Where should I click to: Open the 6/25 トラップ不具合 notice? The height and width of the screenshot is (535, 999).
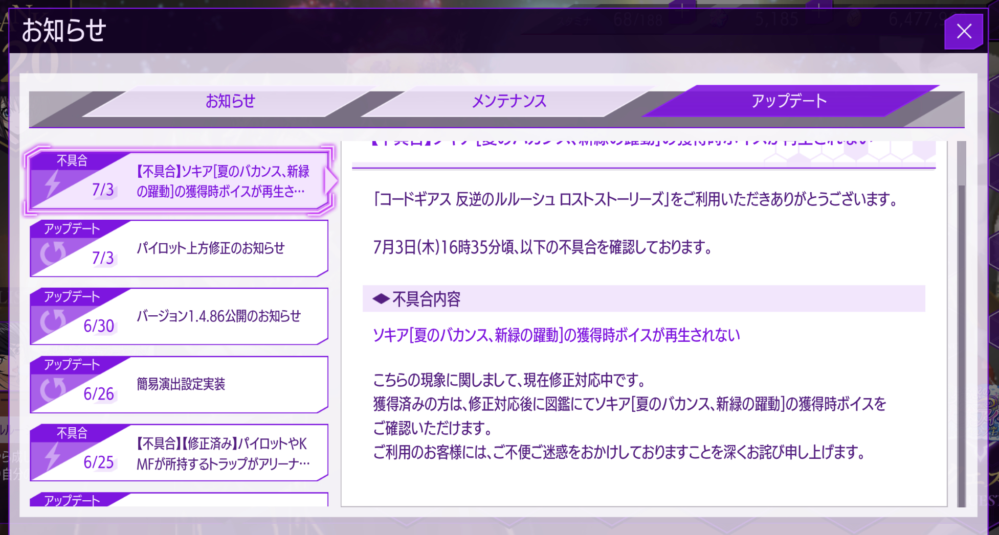tap(179, 453)
